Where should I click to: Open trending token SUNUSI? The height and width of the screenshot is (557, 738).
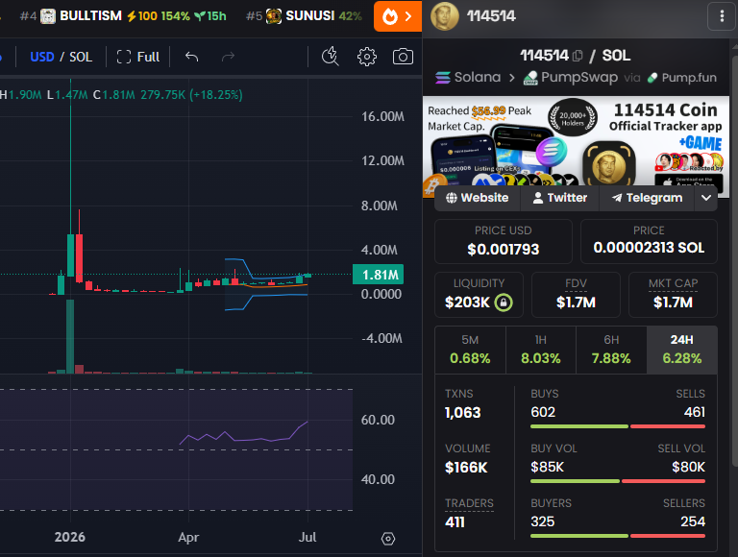click(304, 16)
